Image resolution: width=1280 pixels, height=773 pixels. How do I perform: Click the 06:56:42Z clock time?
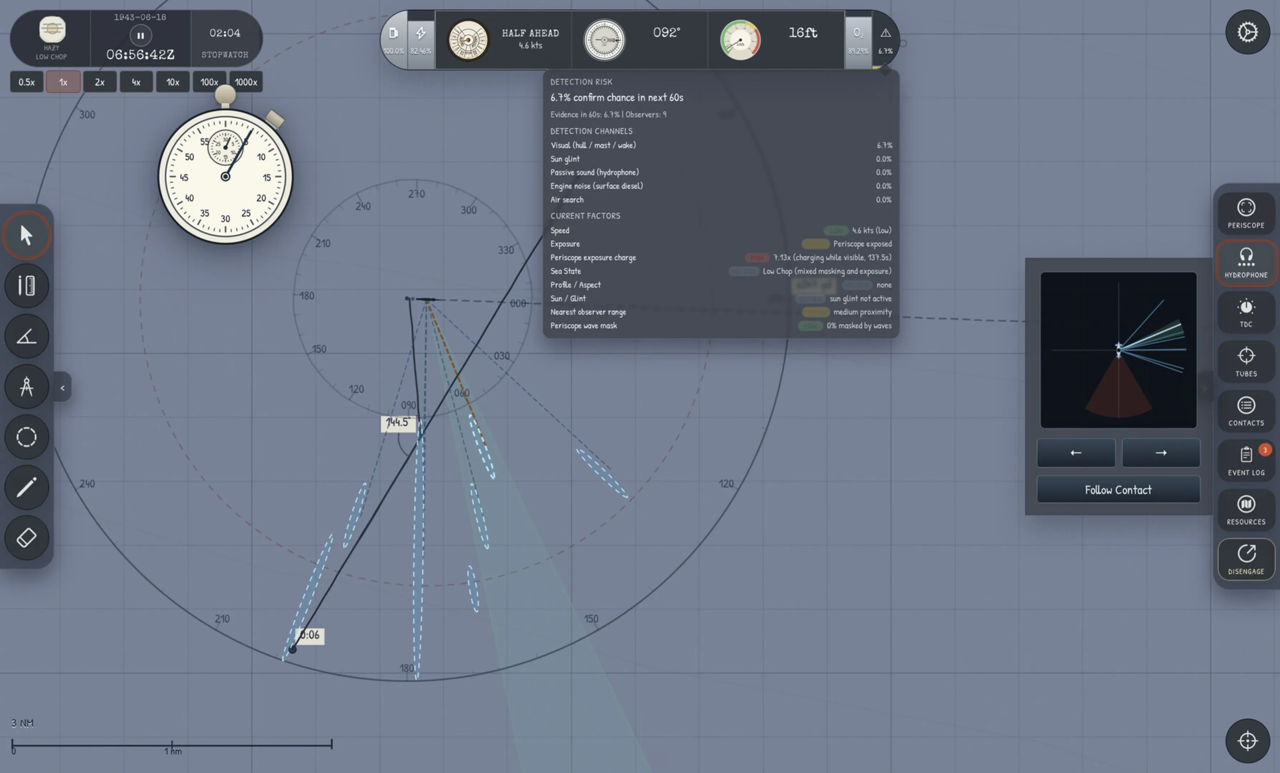(140, 54)
